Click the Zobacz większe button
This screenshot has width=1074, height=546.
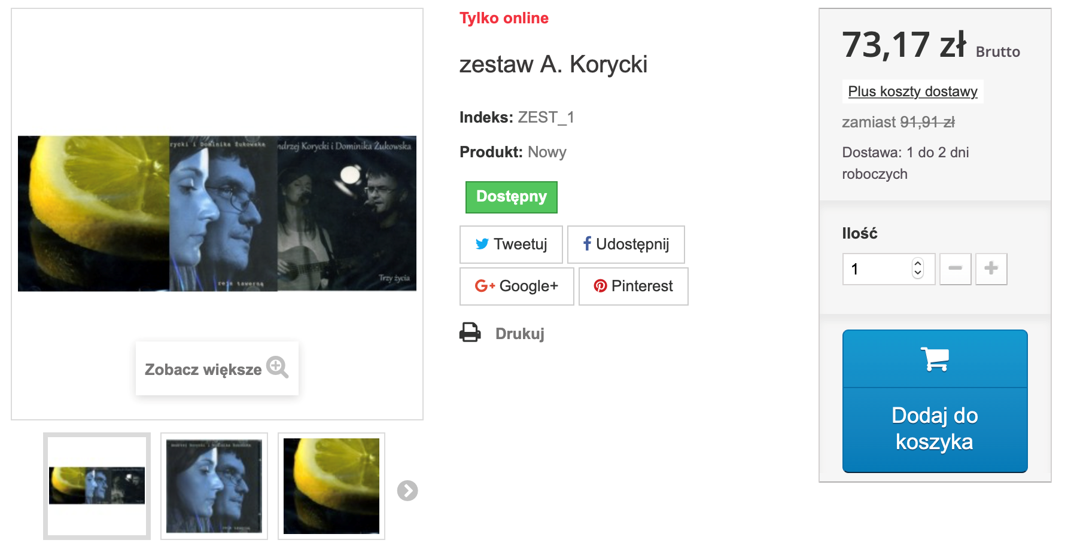click(217, 368)
